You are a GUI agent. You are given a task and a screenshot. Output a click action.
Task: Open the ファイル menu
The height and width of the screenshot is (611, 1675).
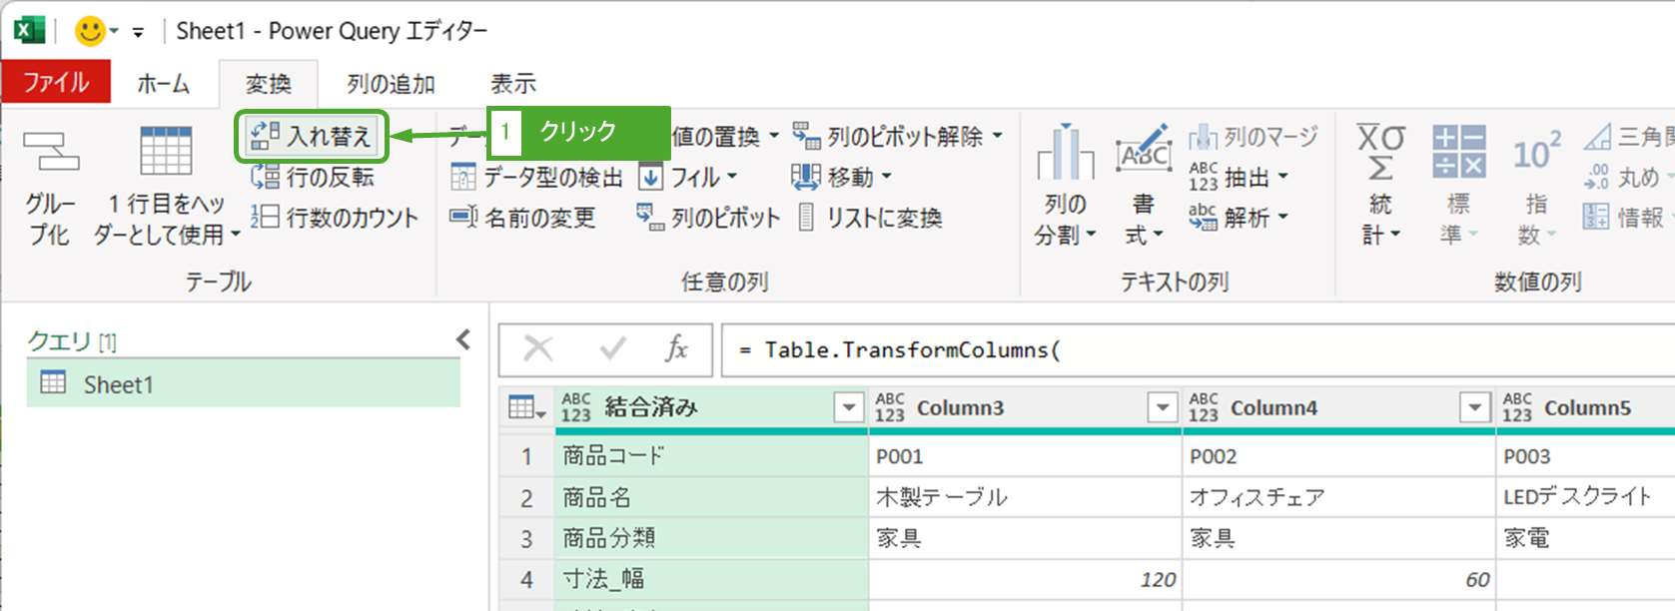(56, 82)
